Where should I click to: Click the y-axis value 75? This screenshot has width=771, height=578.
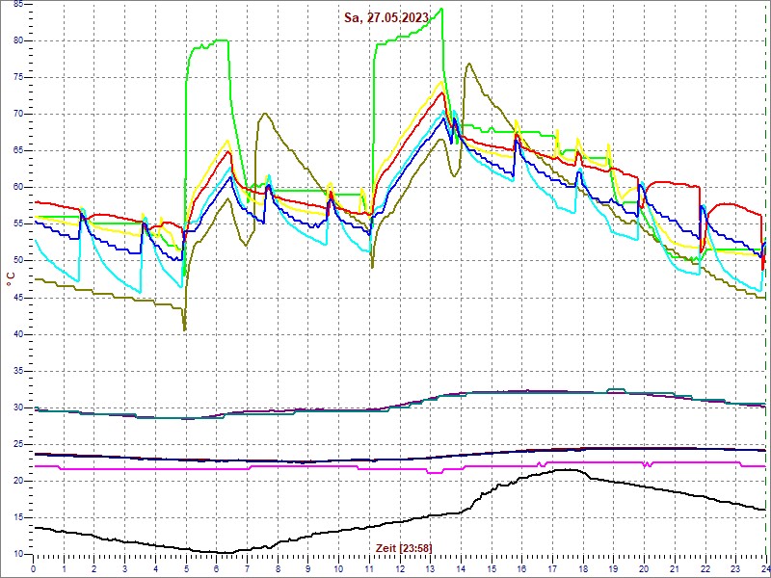point(18,78)
